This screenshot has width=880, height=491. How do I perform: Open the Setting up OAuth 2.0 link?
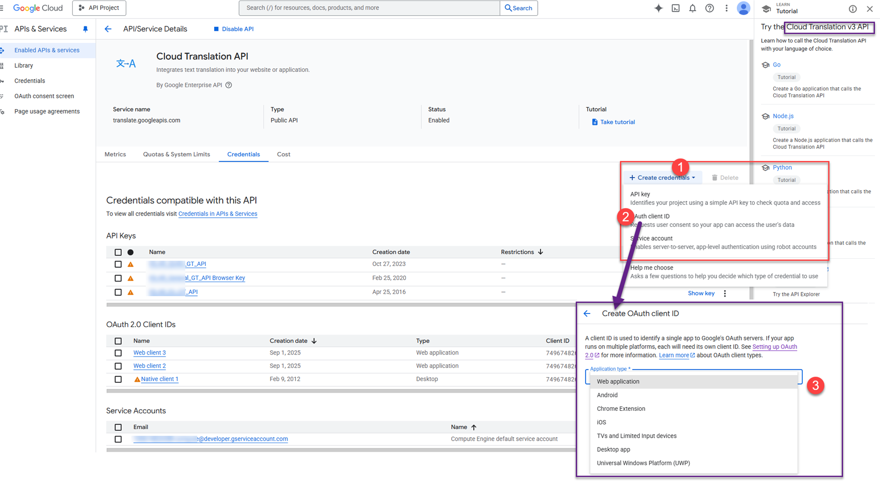(774, 347)
